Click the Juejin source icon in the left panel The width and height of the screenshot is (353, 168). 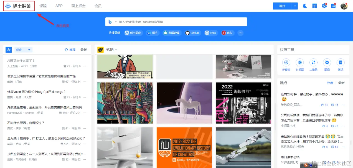[x=9, y=50]
